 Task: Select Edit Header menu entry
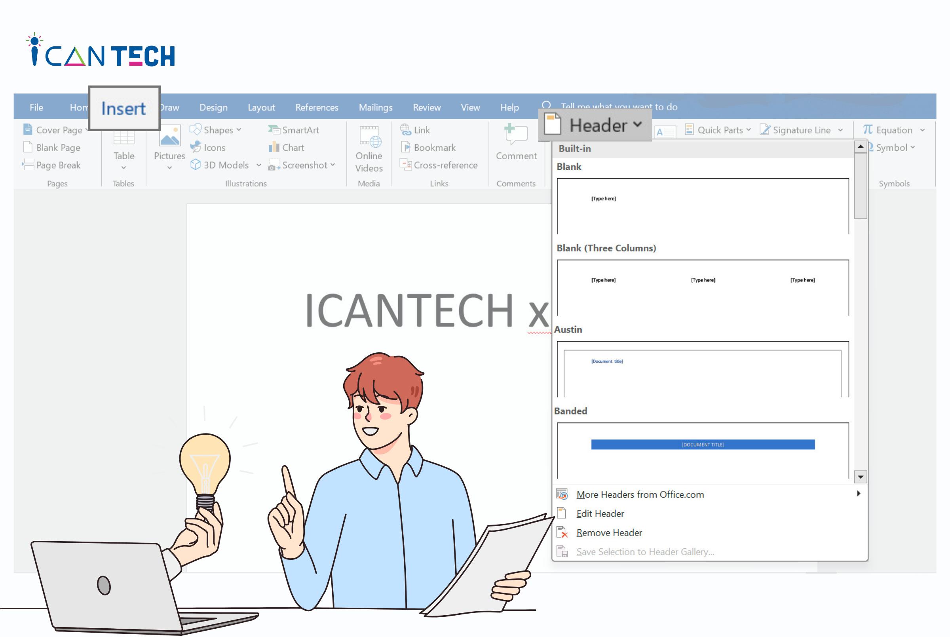(x=709, y=513)
